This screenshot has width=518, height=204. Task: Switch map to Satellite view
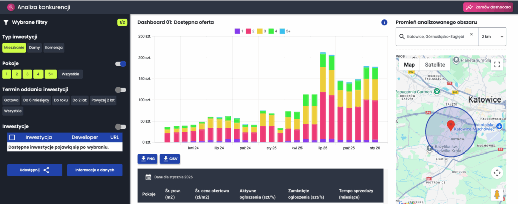[435, 65]
